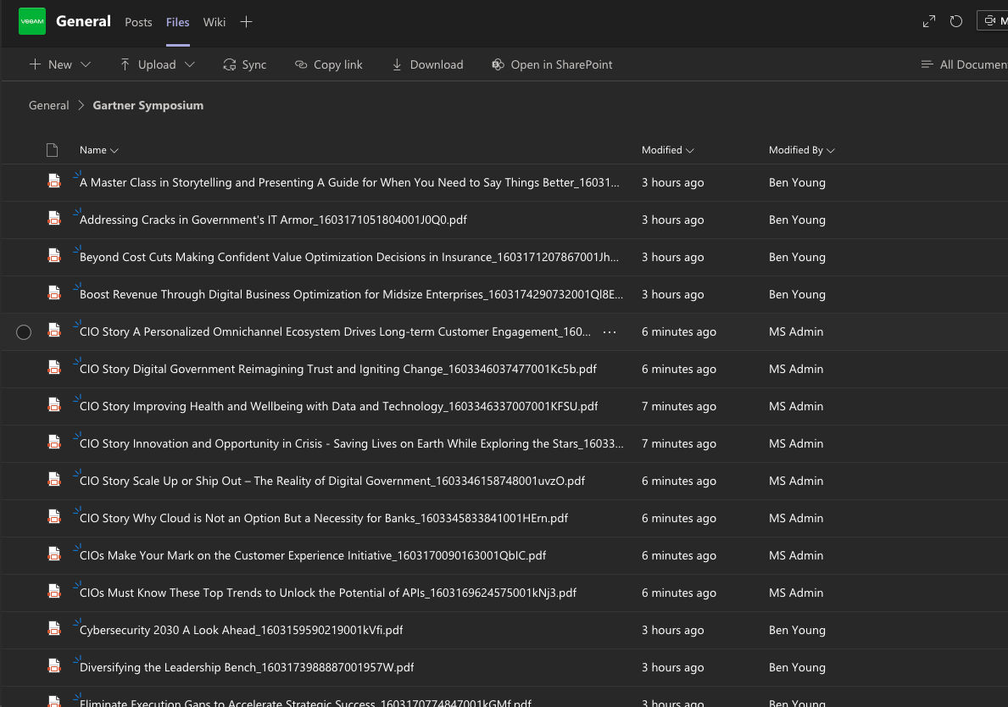Image resolution: width=1008 pixels, height=707 pixels.
Task: Open Beyond Cost Cuts Insurance PDF
Action: pyautogui.click(x=349, y=257)
